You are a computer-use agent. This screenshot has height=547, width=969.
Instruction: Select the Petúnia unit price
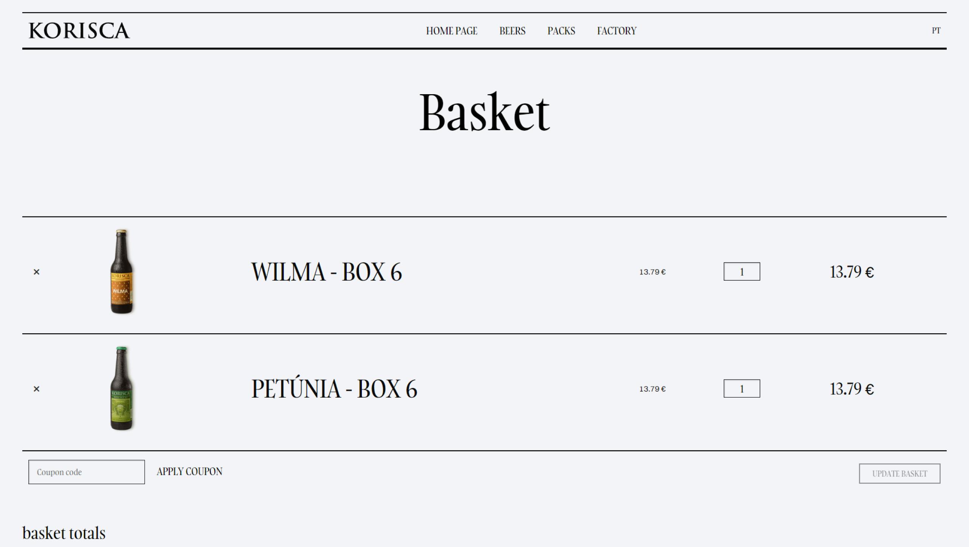(653, 389)
